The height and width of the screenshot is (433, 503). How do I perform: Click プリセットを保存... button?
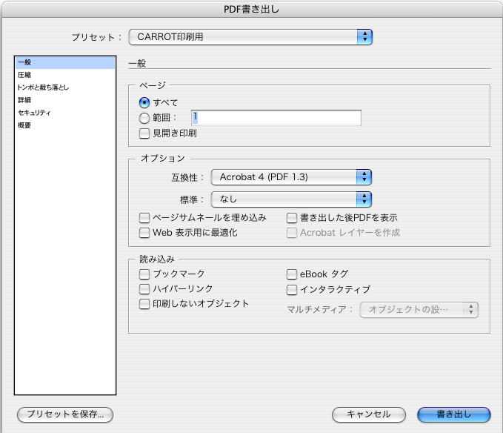coord(65,414)
